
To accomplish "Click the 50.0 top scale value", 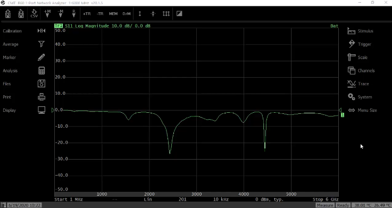I will 60,30.
